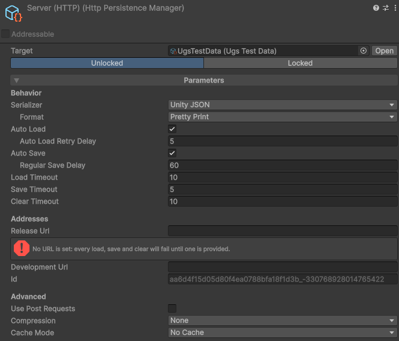Click the Open button next to Target
This screenshot has width=399, height=341.
(384, 51)
